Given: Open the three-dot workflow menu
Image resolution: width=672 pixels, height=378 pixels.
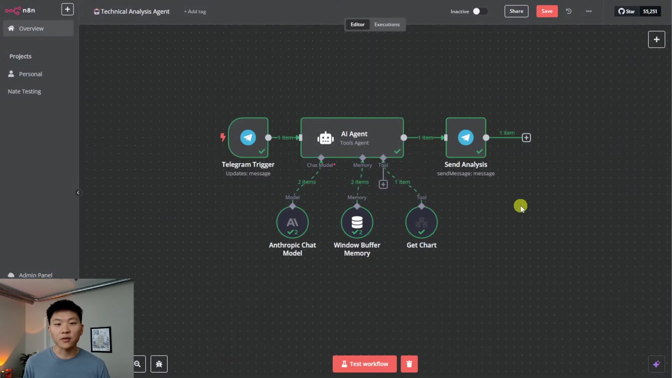Looking at the screenshot, I should coord(588,11).
